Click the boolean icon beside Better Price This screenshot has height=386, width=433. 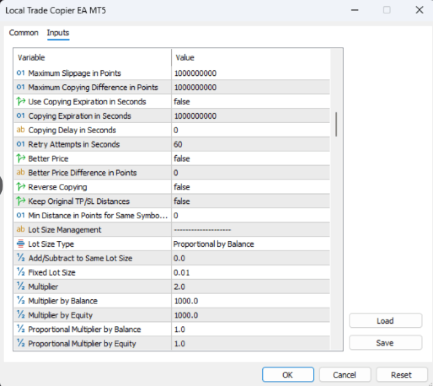pos(21,158)
